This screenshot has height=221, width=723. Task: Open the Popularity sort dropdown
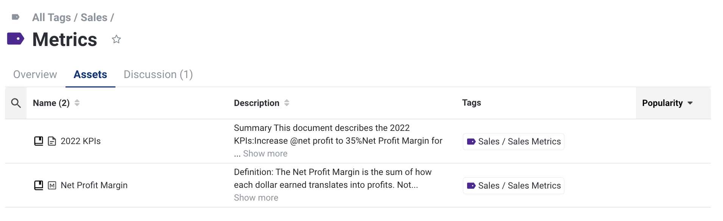tap(690, 103)
